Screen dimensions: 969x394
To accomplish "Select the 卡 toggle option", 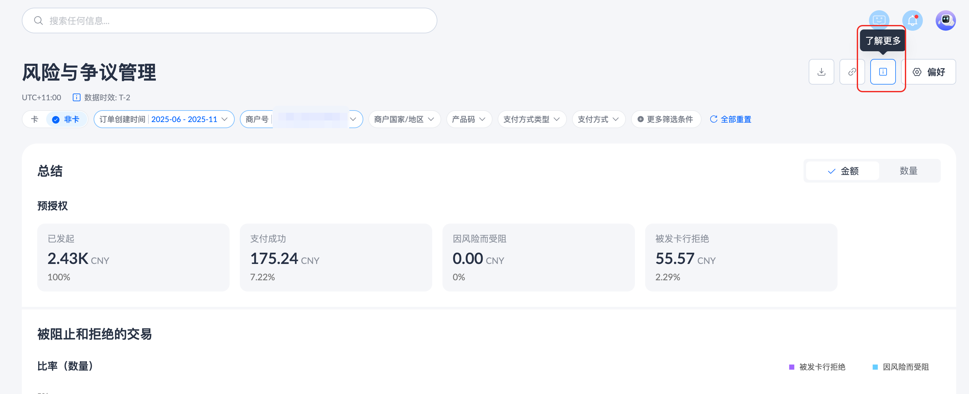I will (35, 119).
